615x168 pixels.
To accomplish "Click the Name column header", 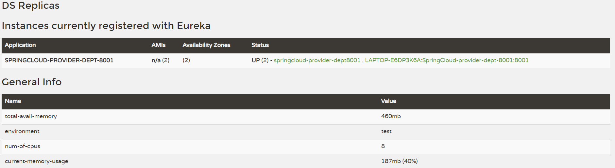I will pyautogui.click(x=13, y=101).
